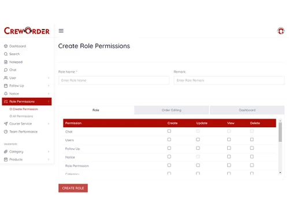Viewport: 289px width, 217px height.
Task: Click the Team Performance clock icon
Action: [x=6, y=131]
